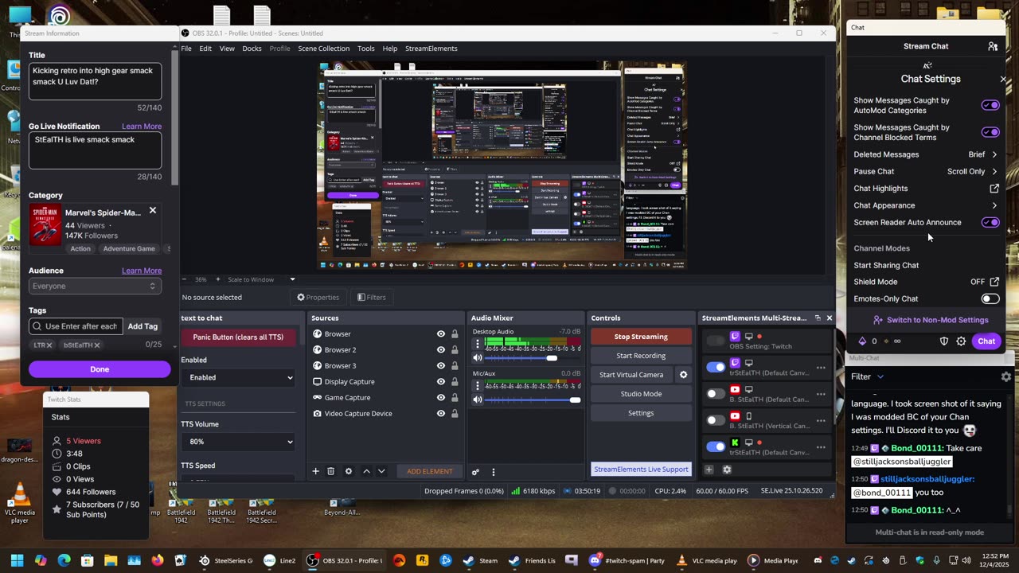Pop out the StreamElements Multi-Stream dock
This screenshot has height=573, width=1019.
(x=818, y=318)
